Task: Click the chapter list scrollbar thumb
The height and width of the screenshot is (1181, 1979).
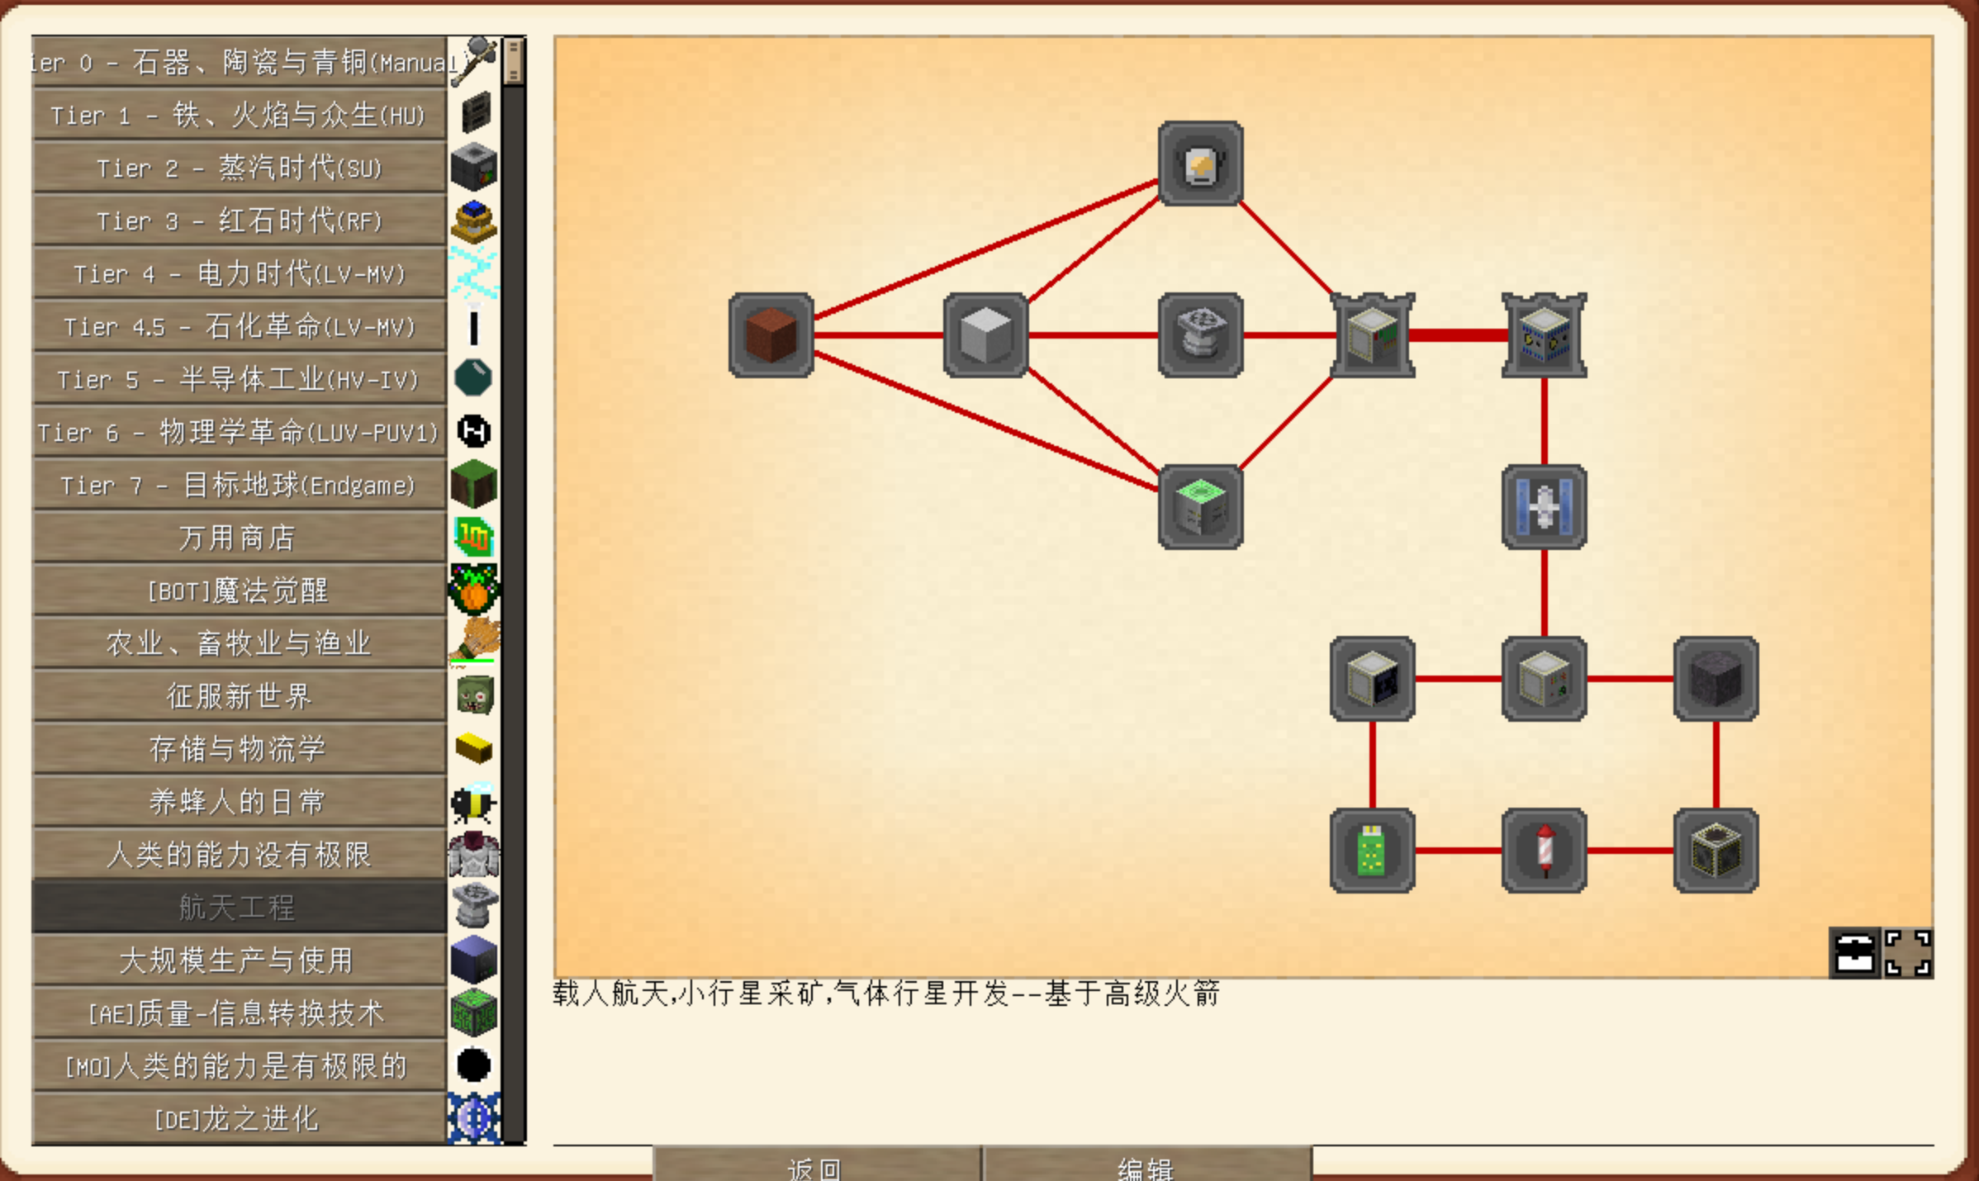Action: tap(514, 60)
